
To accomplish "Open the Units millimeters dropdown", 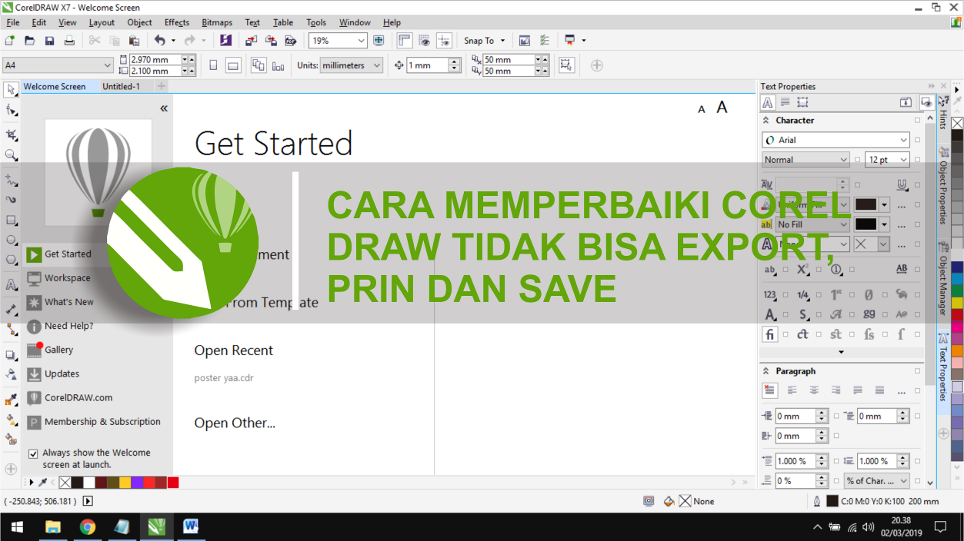I will pos(376,65).
